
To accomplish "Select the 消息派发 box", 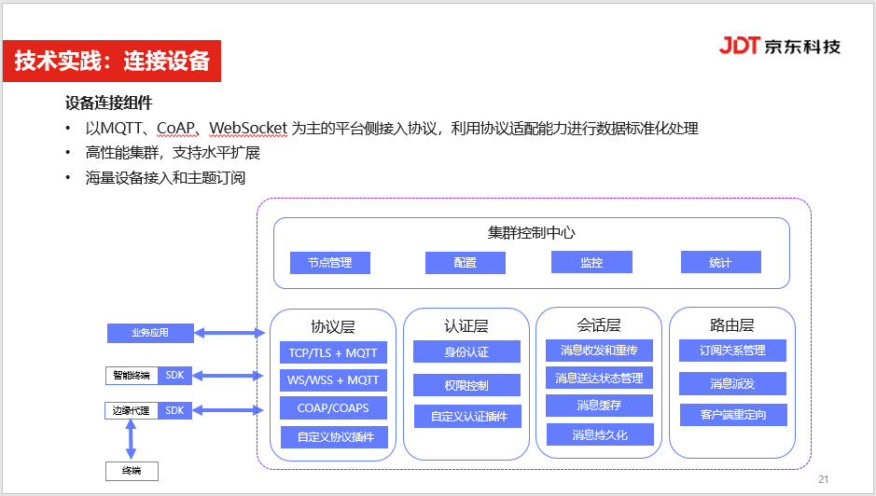I will (x=732, y=383).
